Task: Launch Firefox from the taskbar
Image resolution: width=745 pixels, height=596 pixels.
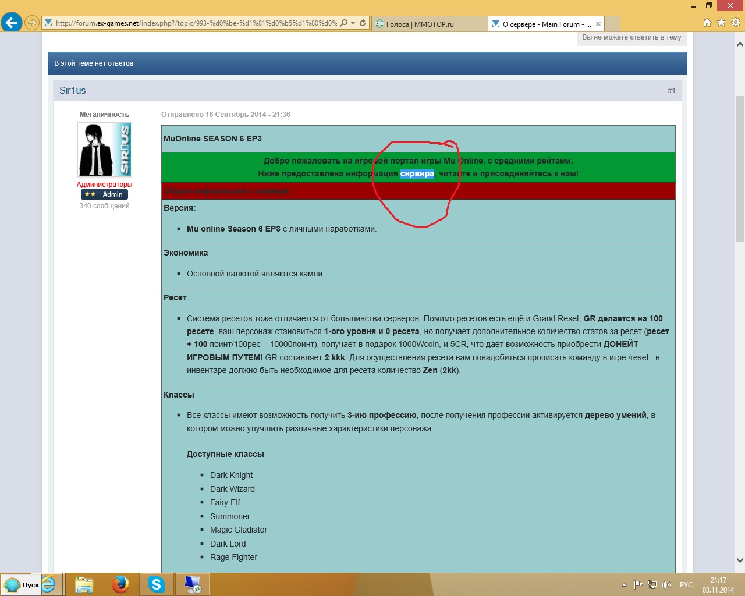Action: [x=120, y=584]
